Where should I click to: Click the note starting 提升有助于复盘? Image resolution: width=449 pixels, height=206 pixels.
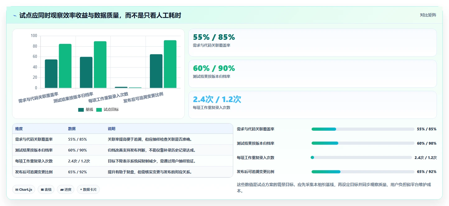click(x=150, y=172)
